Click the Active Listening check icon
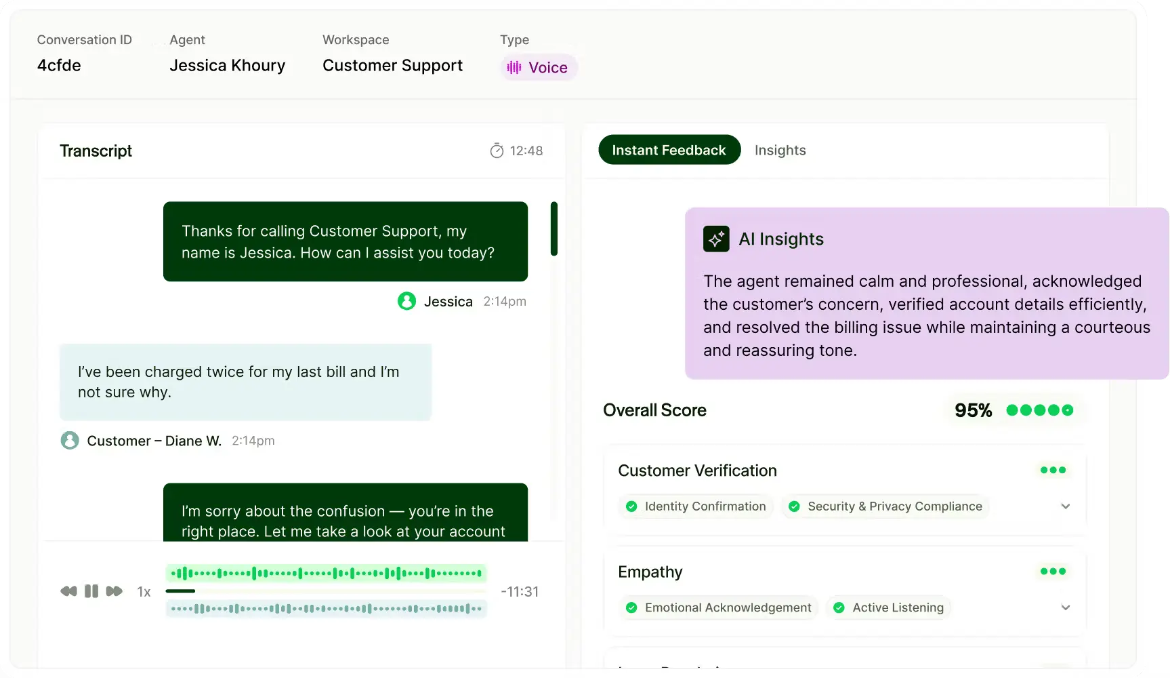 (x=839, y=607)
